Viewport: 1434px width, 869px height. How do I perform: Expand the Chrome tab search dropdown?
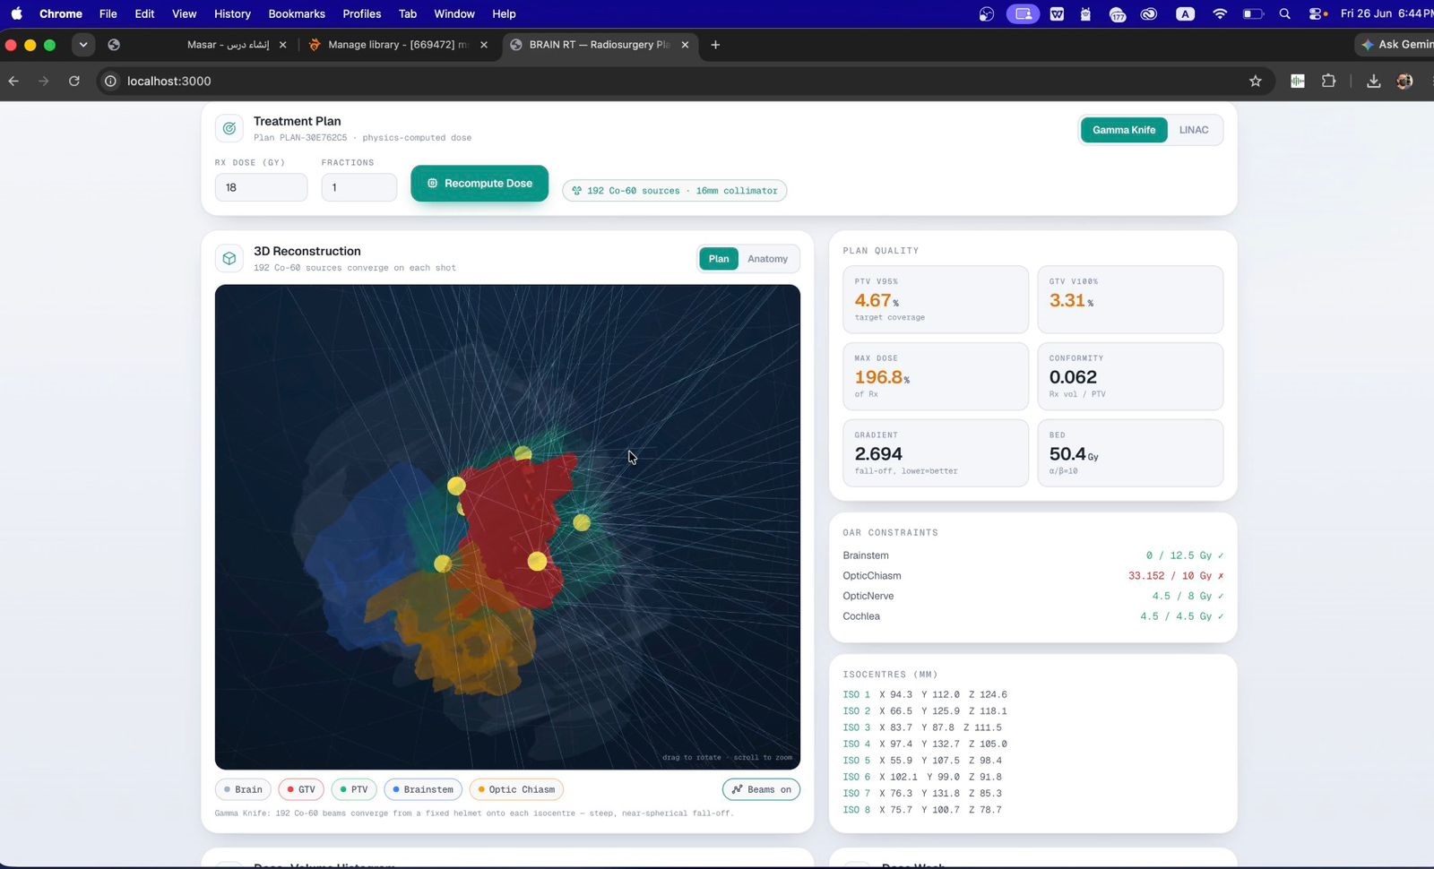click(82, 45)
